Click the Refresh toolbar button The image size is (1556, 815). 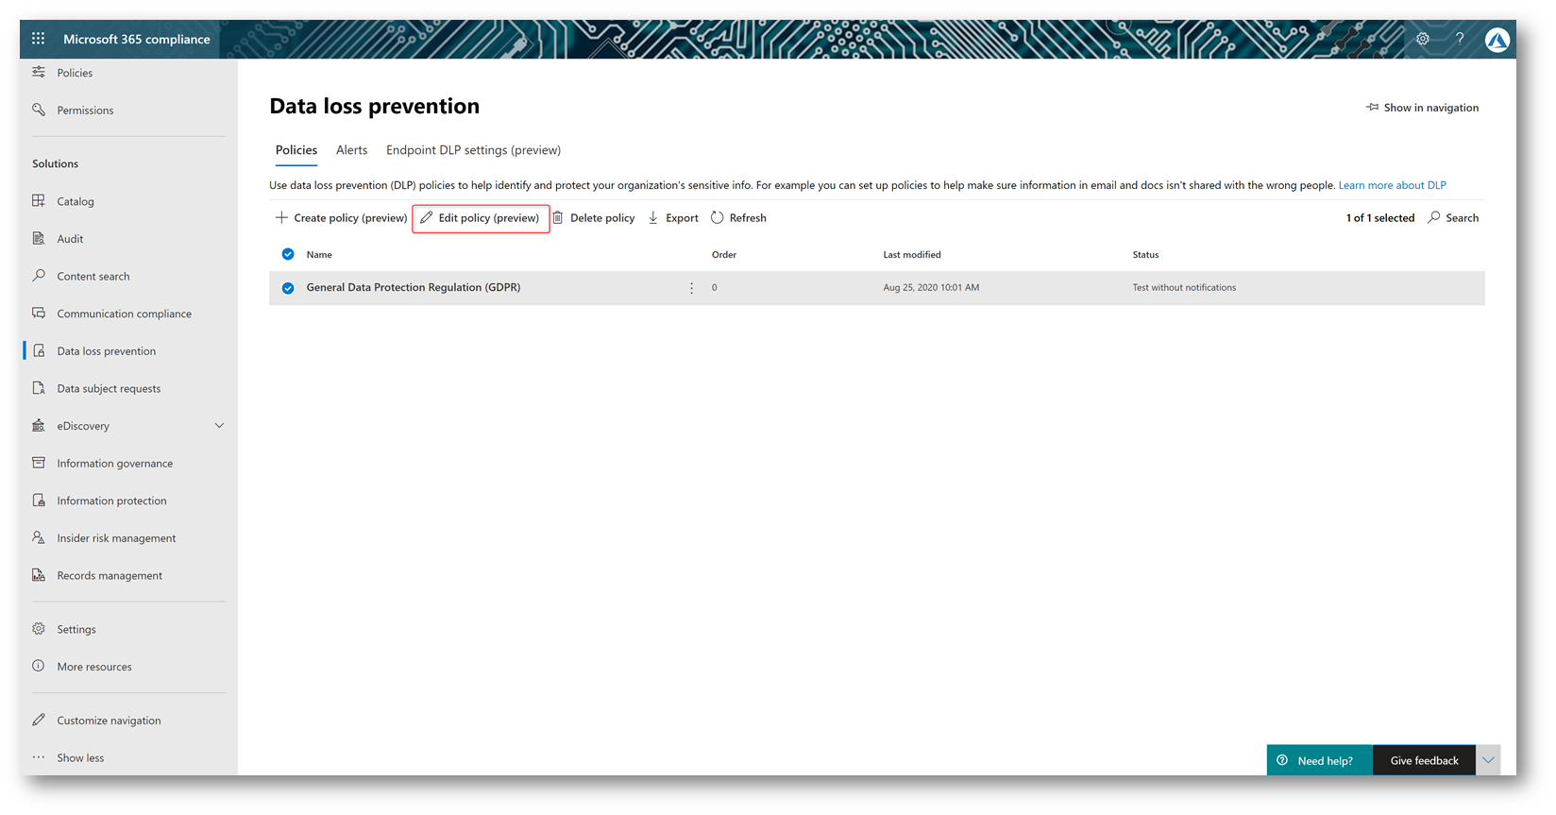pos(738,218)
